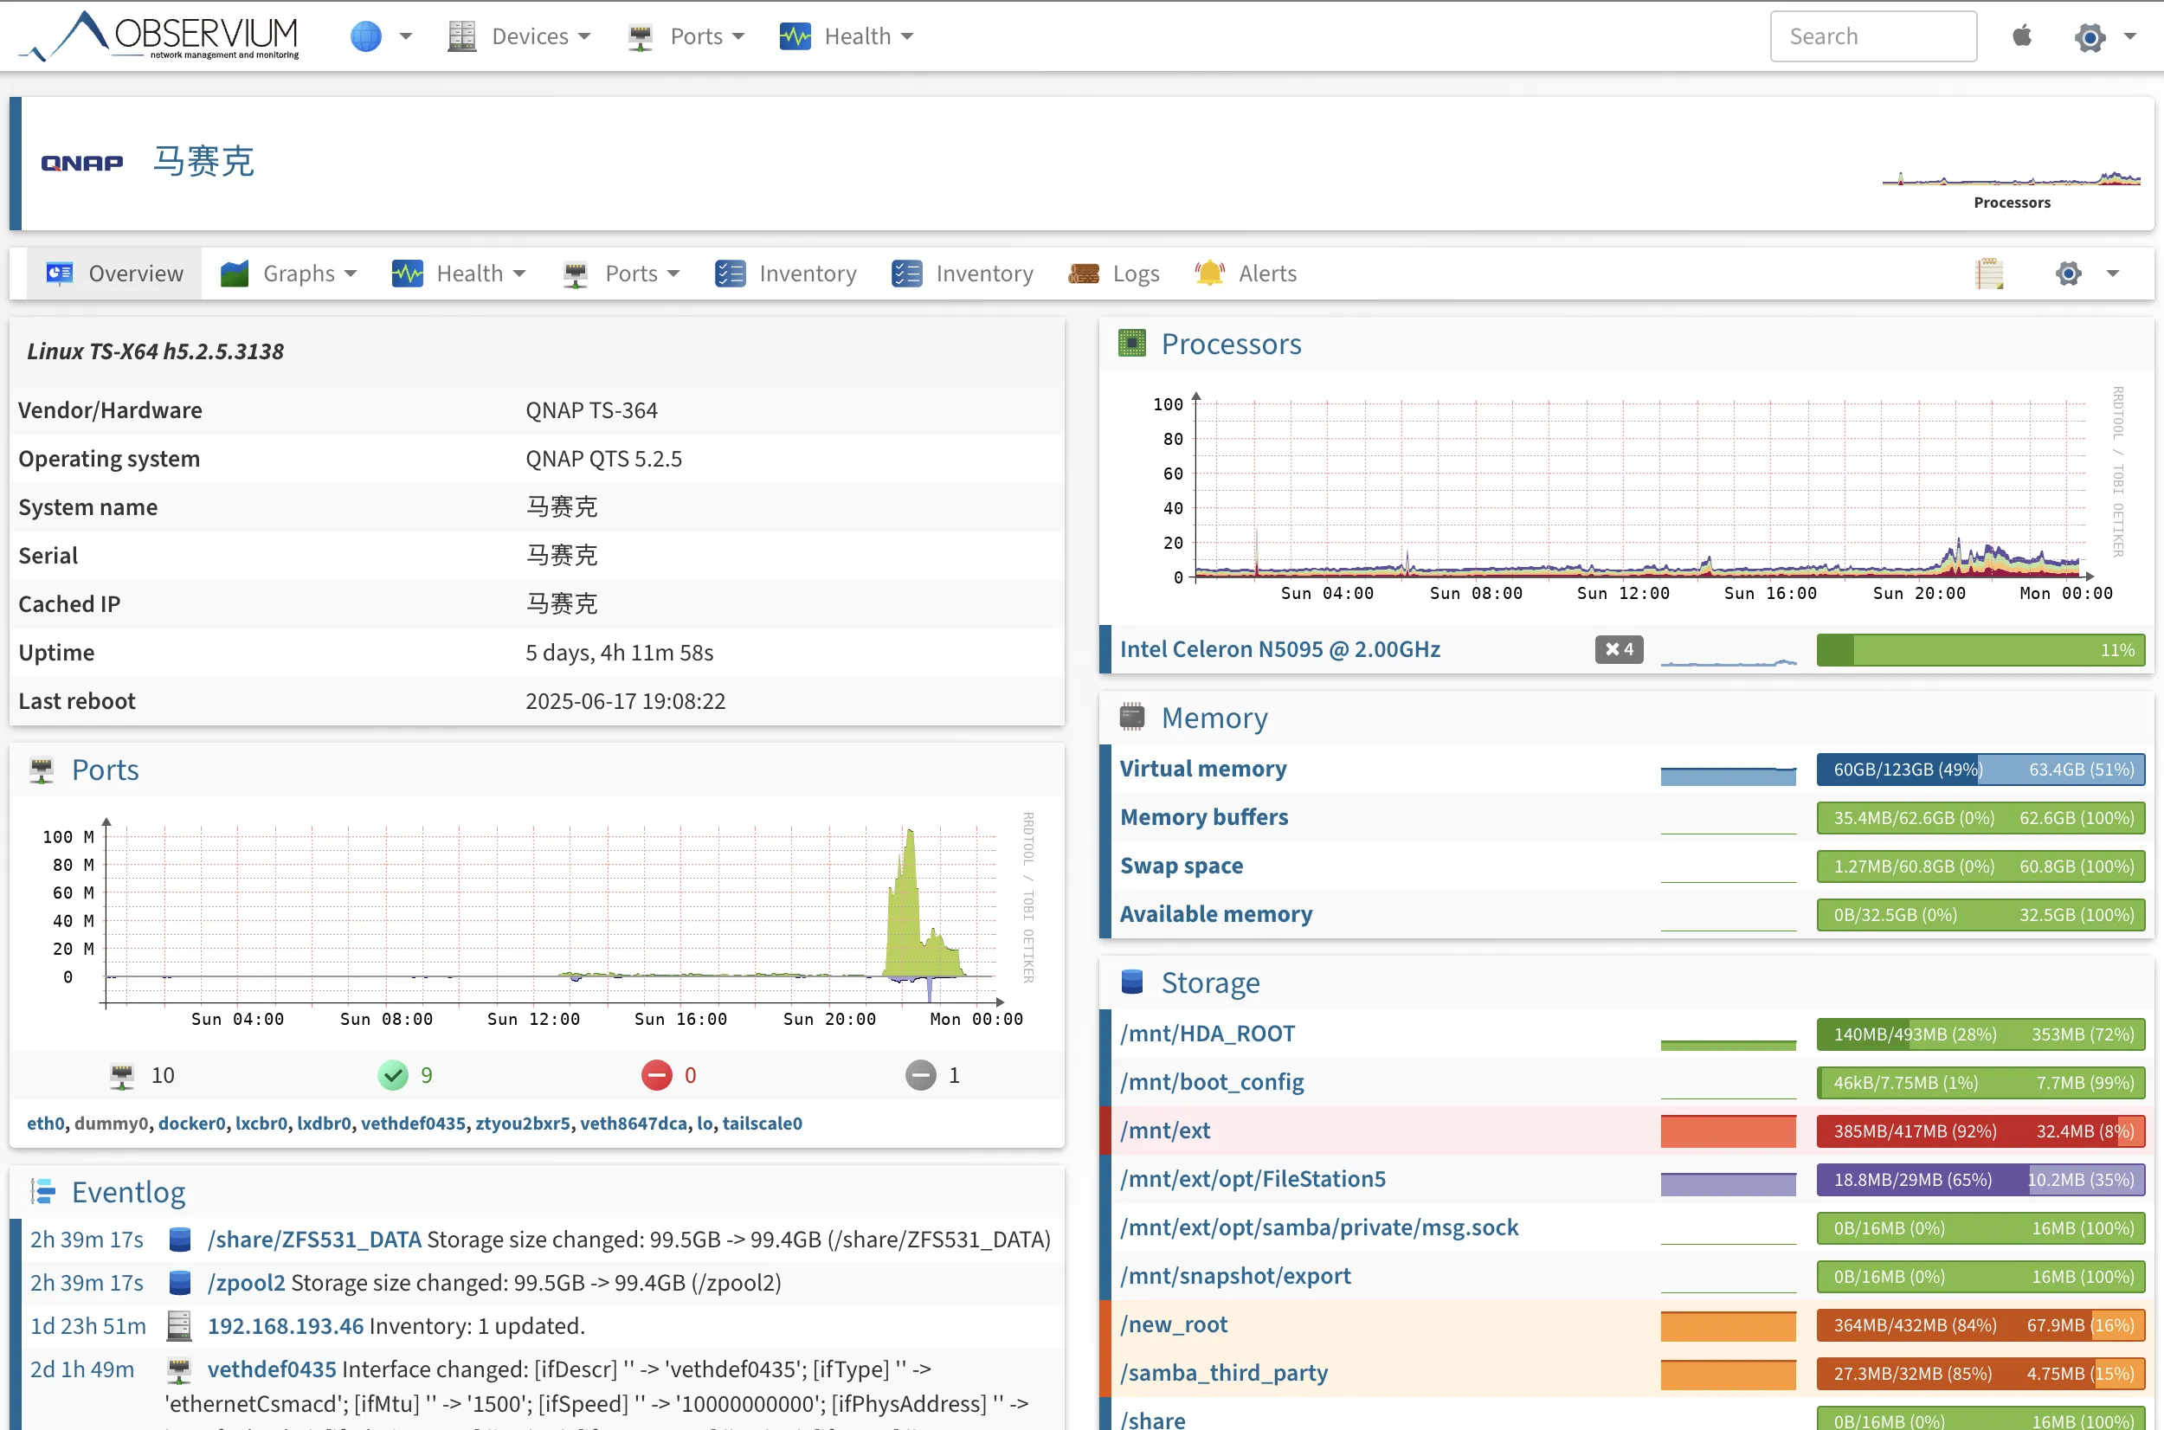Click the Apple icon next to settings

(x=2022, y=35)
